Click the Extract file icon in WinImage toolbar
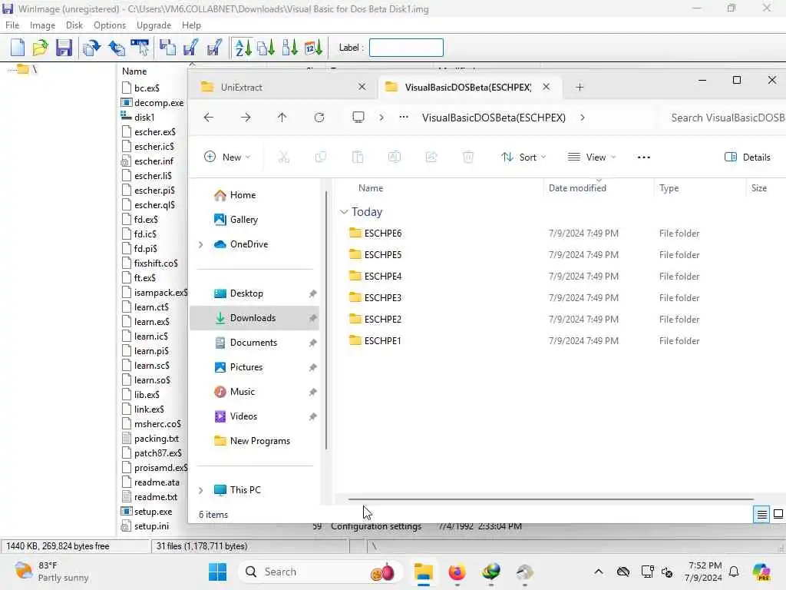 [190, 48]
